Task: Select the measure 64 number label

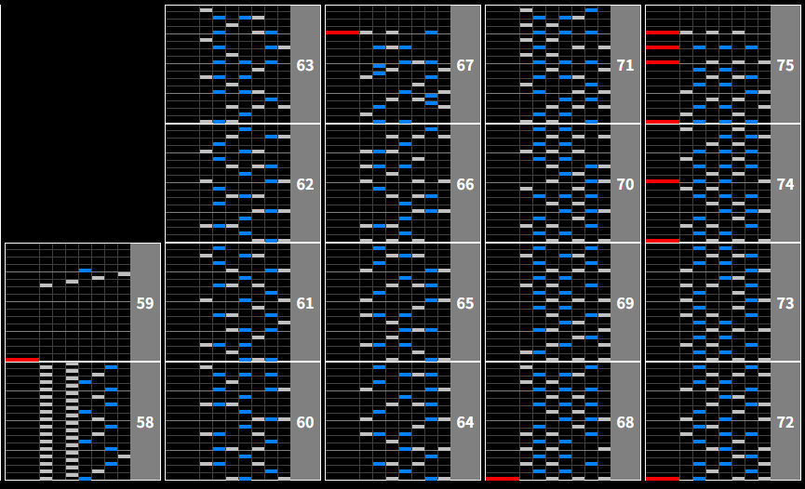Action: (465, 422)
